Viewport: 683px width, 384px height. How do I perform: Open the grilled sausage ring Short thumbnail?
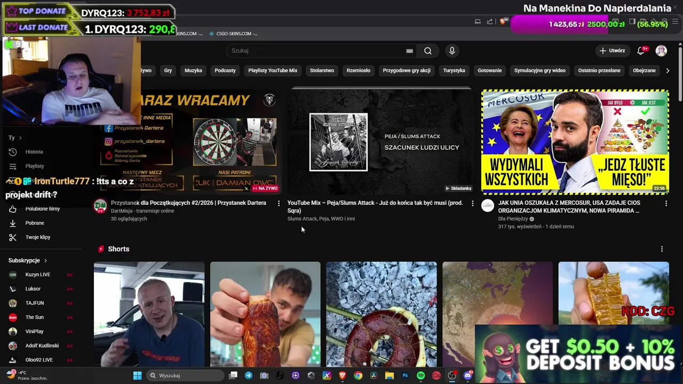(382, 315)
